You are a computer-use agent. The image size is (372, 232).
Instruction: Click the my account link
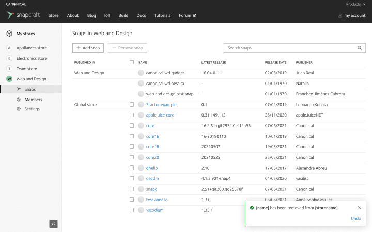tap(354, 15)
